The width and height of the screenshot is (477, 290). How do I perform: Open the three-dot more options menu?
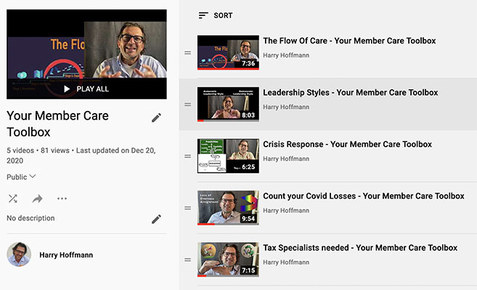62,198
